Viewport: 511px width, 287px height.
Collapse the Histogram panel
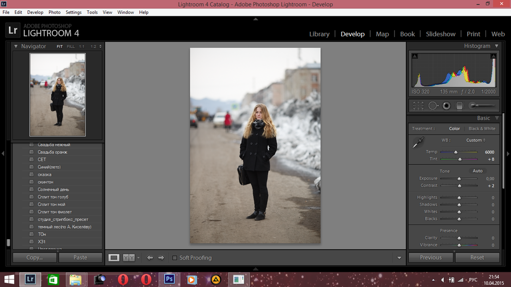click(497, 46)
